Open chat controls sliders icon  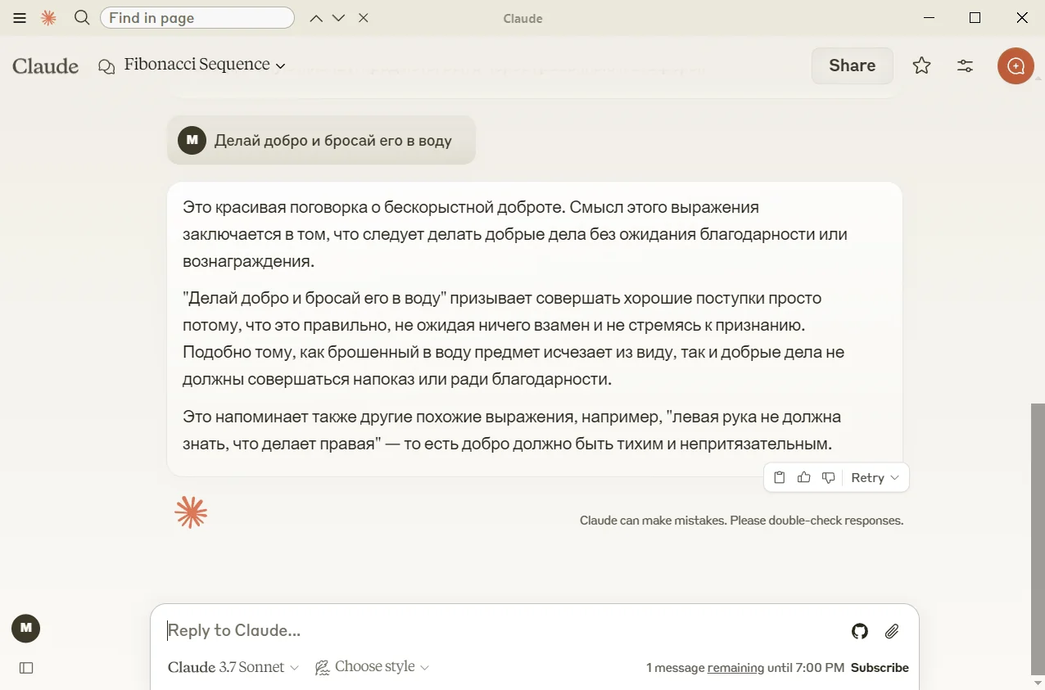(x=965, y=65)
